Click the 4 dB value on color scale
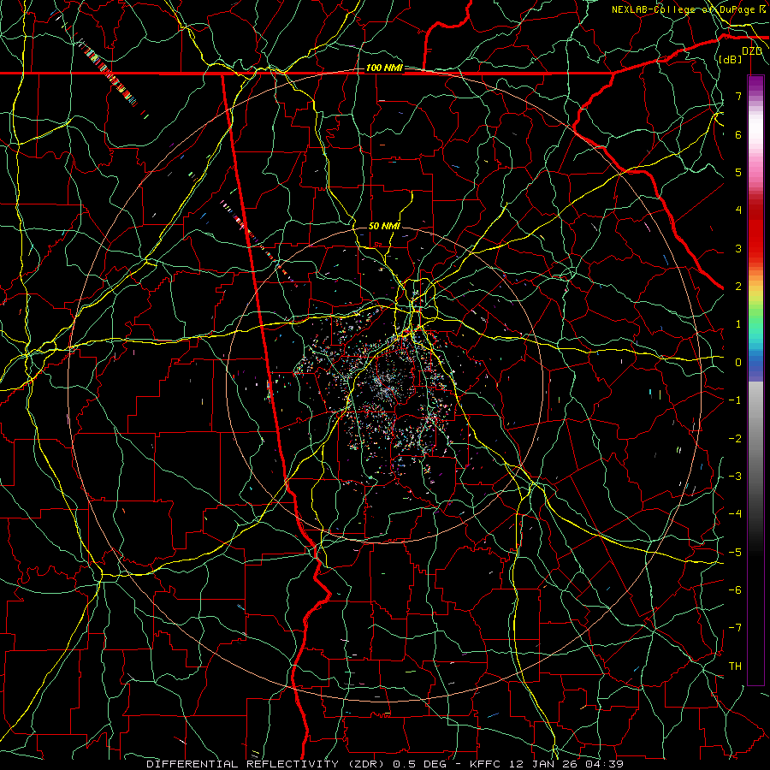The image size is (770, 770). point(738,210)
